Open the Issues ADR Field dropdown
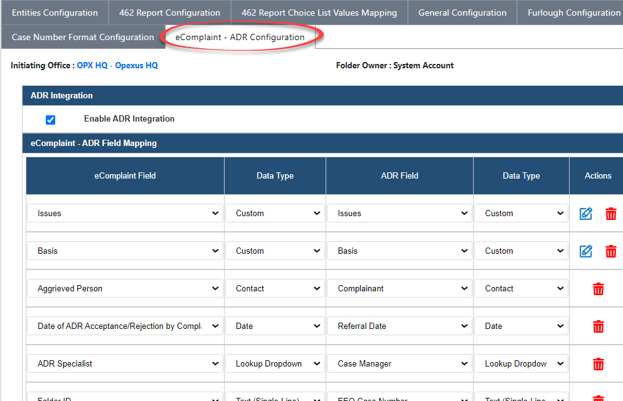The height and width of the screenshot is (401, 623). (x=399, y=213)
